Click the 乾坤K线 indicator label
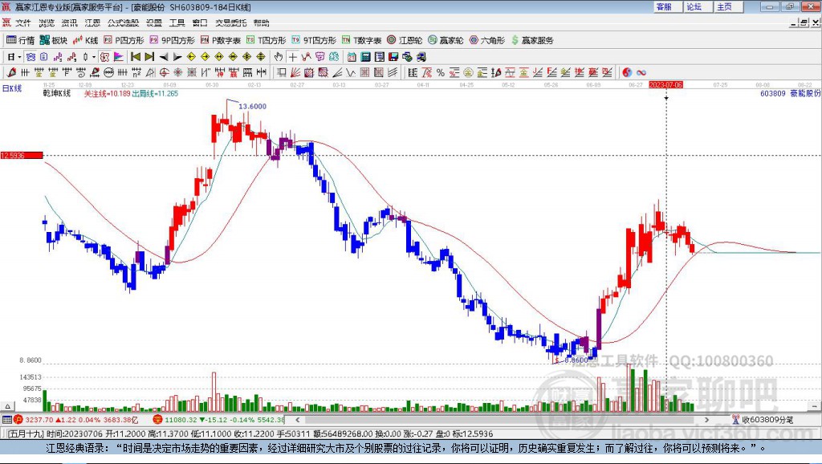 (x=57, y=93)
